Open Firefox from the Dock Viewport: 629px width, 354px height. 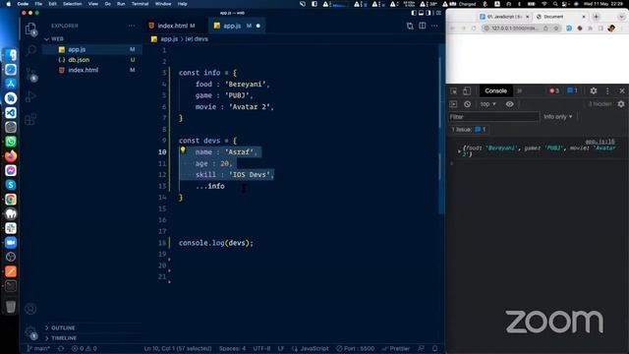(11, 156)
